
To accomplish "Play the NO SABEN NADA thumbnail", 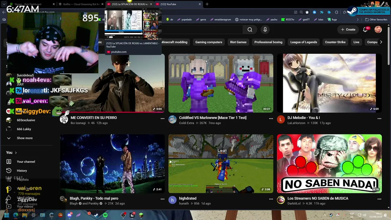I will (x=329, y=164).
